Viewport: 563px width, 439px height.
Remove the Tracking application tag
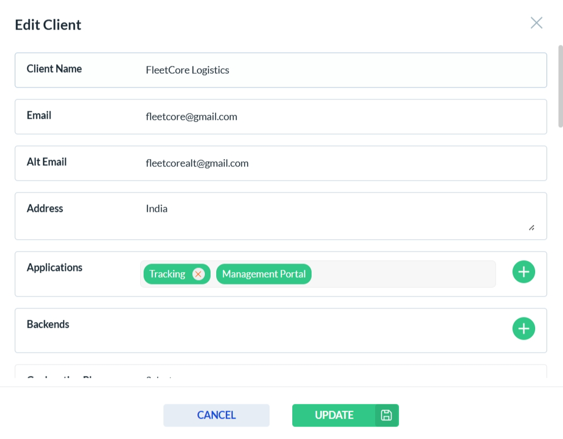click(x=198, y=274)
